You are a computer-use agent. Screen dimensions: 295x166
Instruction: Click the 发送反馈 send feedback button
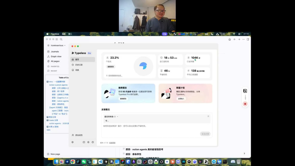click(x=205, y=134)
